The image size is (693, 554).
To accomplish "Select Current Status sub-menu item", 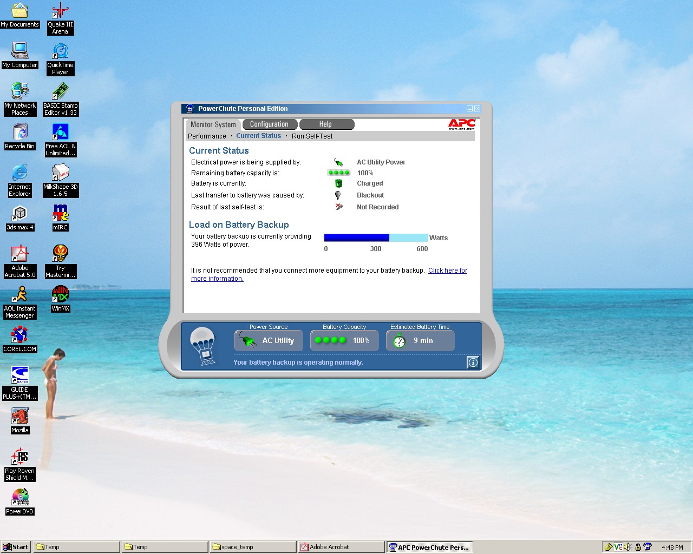I will click(259, 136).
